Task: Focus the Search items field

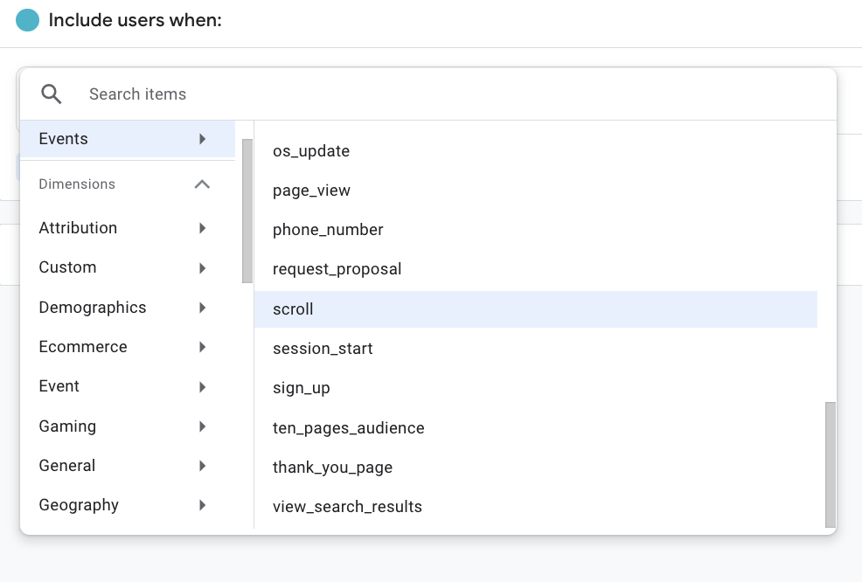Action: (428, 94)
